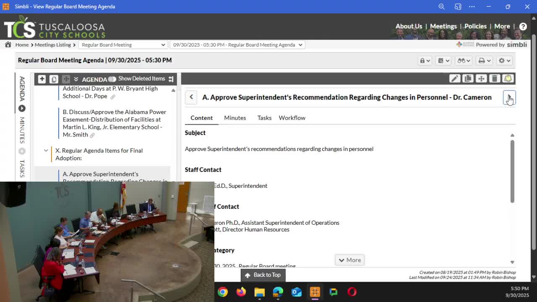
Task: Add new agenda item with plus icon
Action: click(42, 79)
